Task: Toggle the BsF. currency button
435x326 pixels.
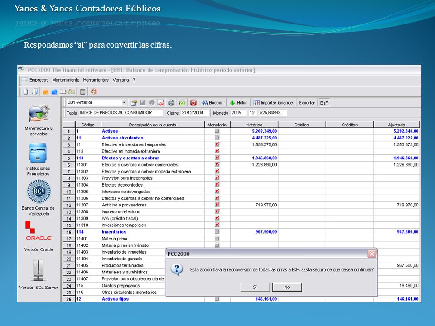Action: click(324, 103)
